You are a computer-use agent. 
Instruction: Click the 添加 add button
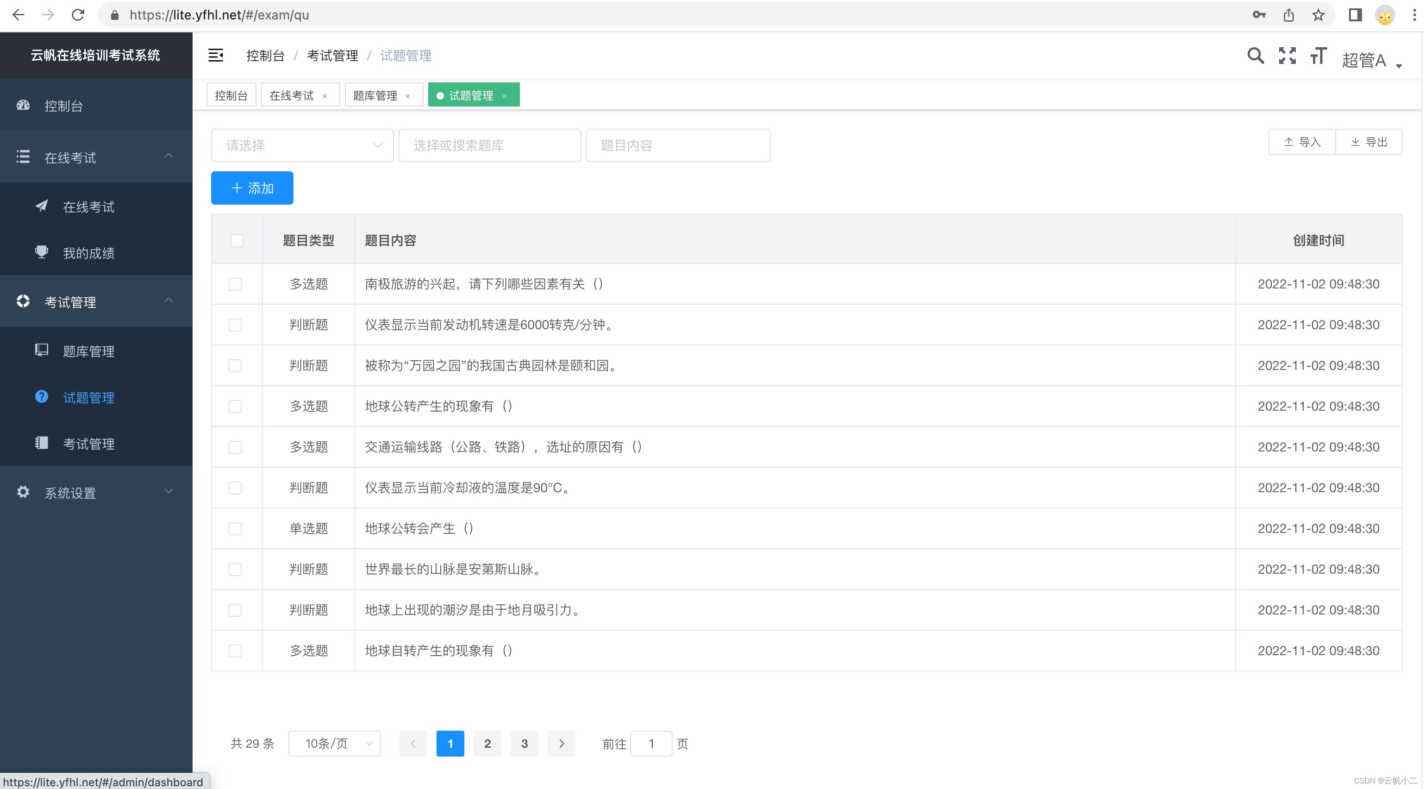click(251, 188)
